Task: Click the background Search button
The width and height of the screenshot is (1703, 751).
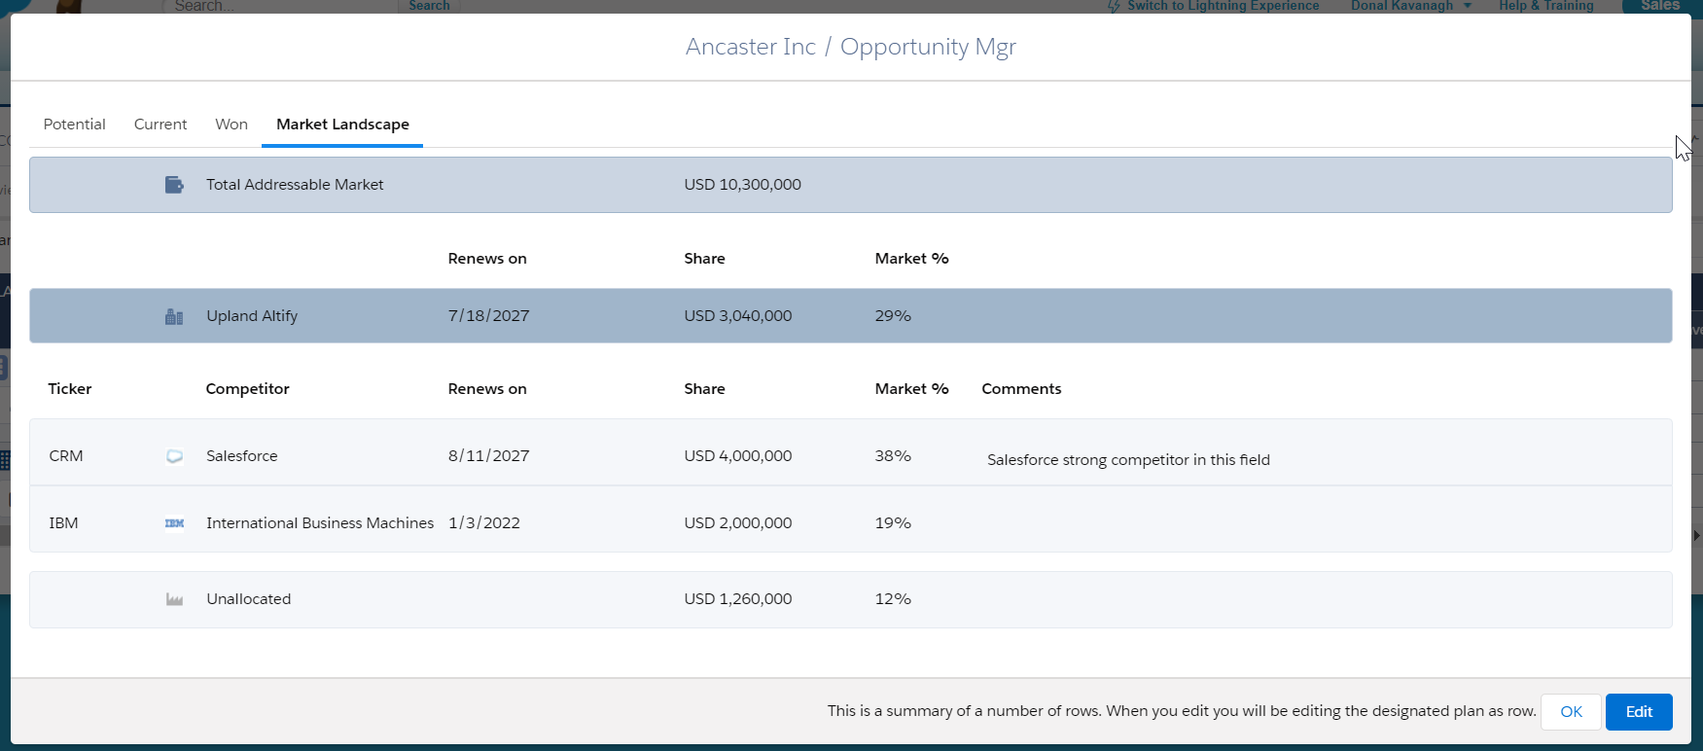Action: tap(429, 6)
